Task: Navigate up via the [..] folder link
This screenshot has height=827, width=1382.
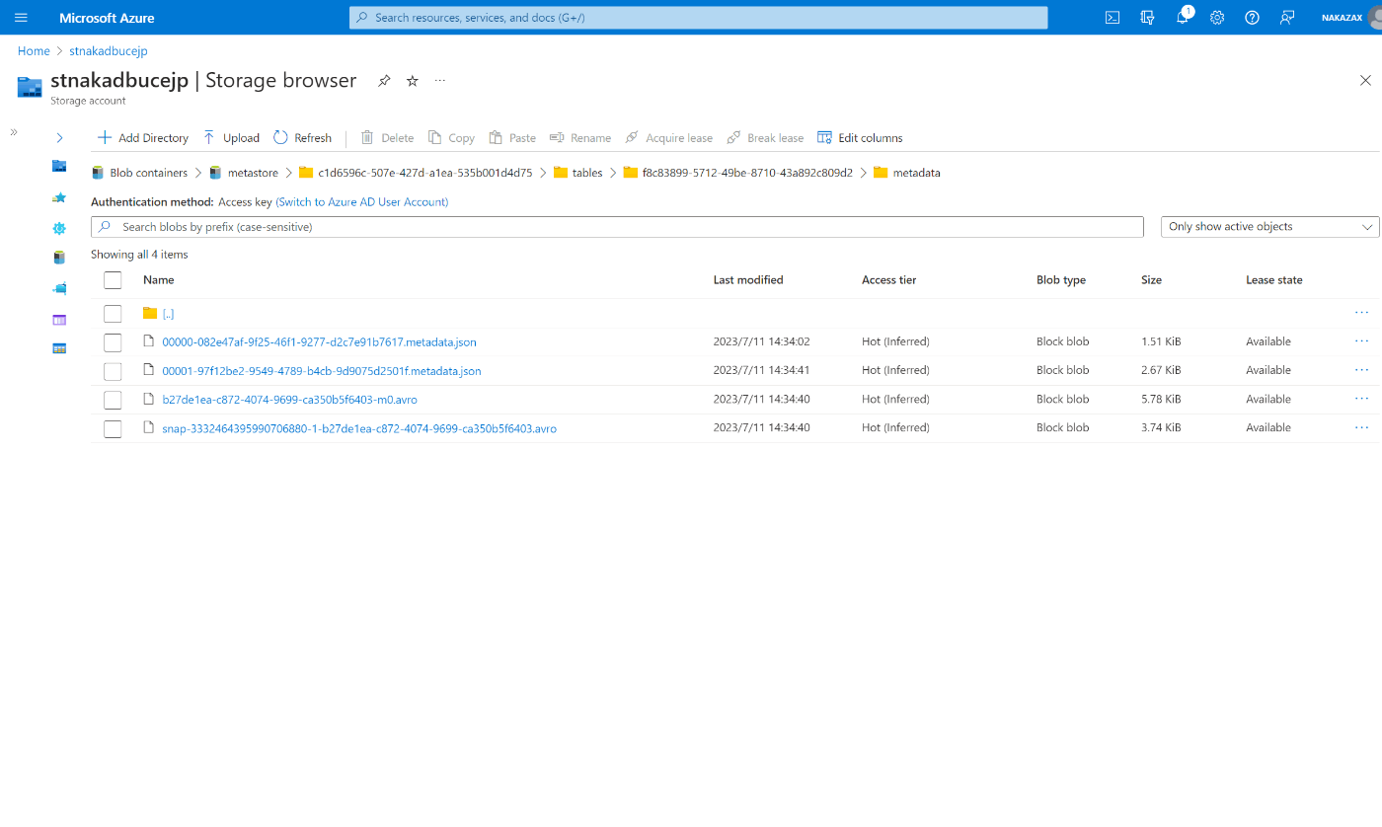Action: 168,314
